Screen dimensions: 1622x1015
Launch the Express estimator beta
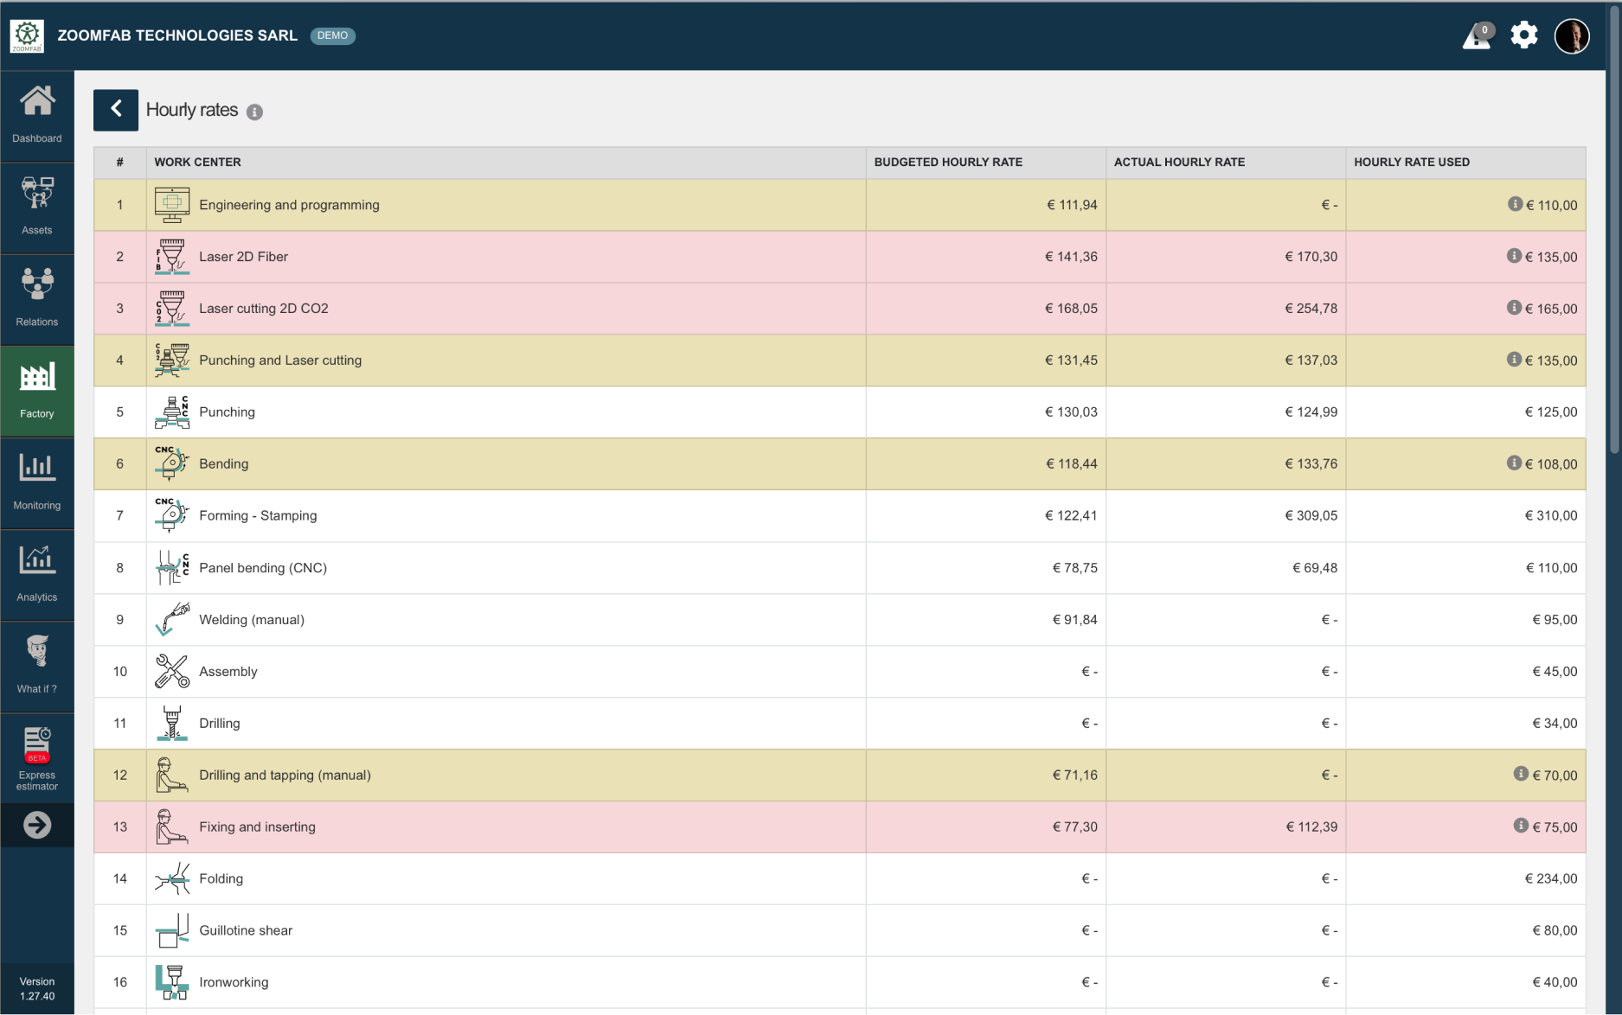point(37,758)
